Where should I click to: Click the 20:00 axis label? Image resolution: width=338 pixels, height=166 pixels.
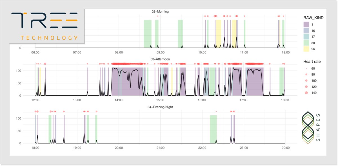(119, 148)
